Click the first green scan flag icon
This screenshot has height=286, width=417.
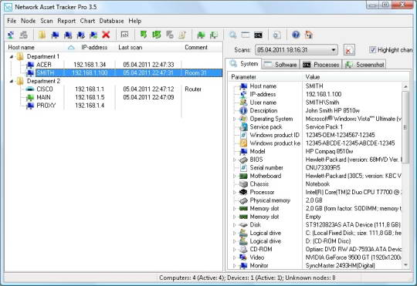pos(144,35)
